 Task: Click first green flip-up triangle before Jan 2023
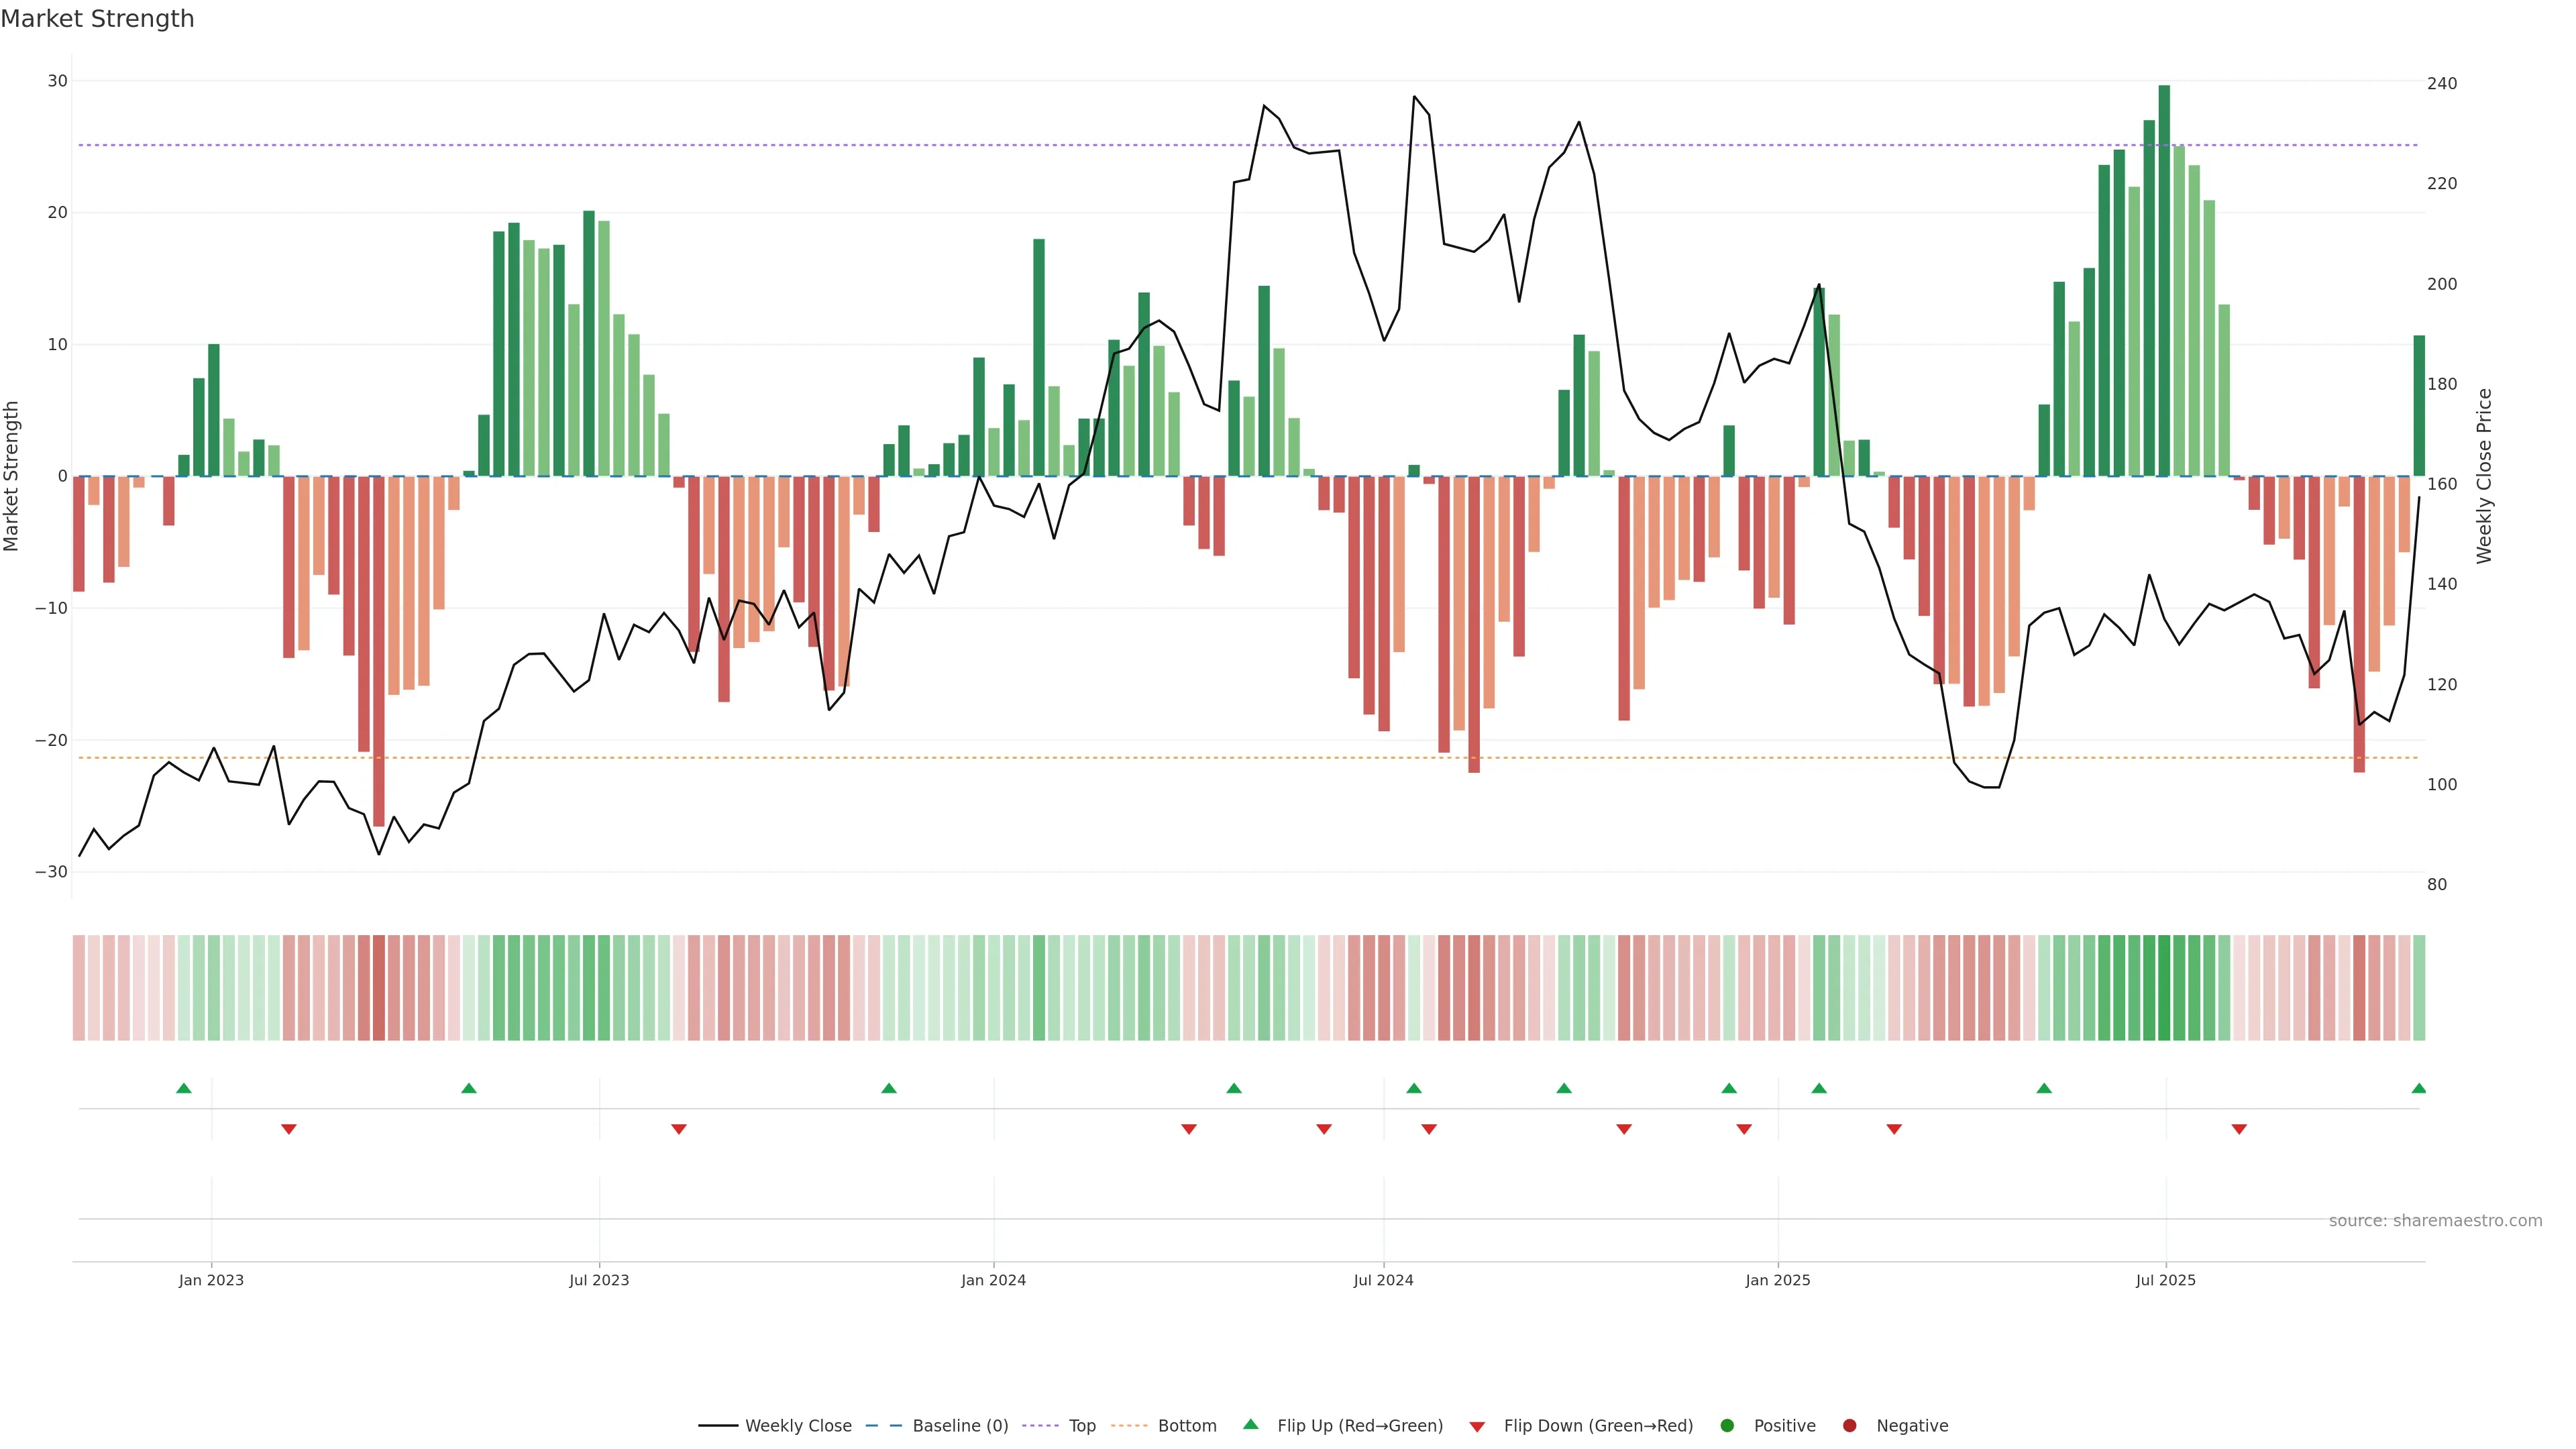(x=184, y=1088)
